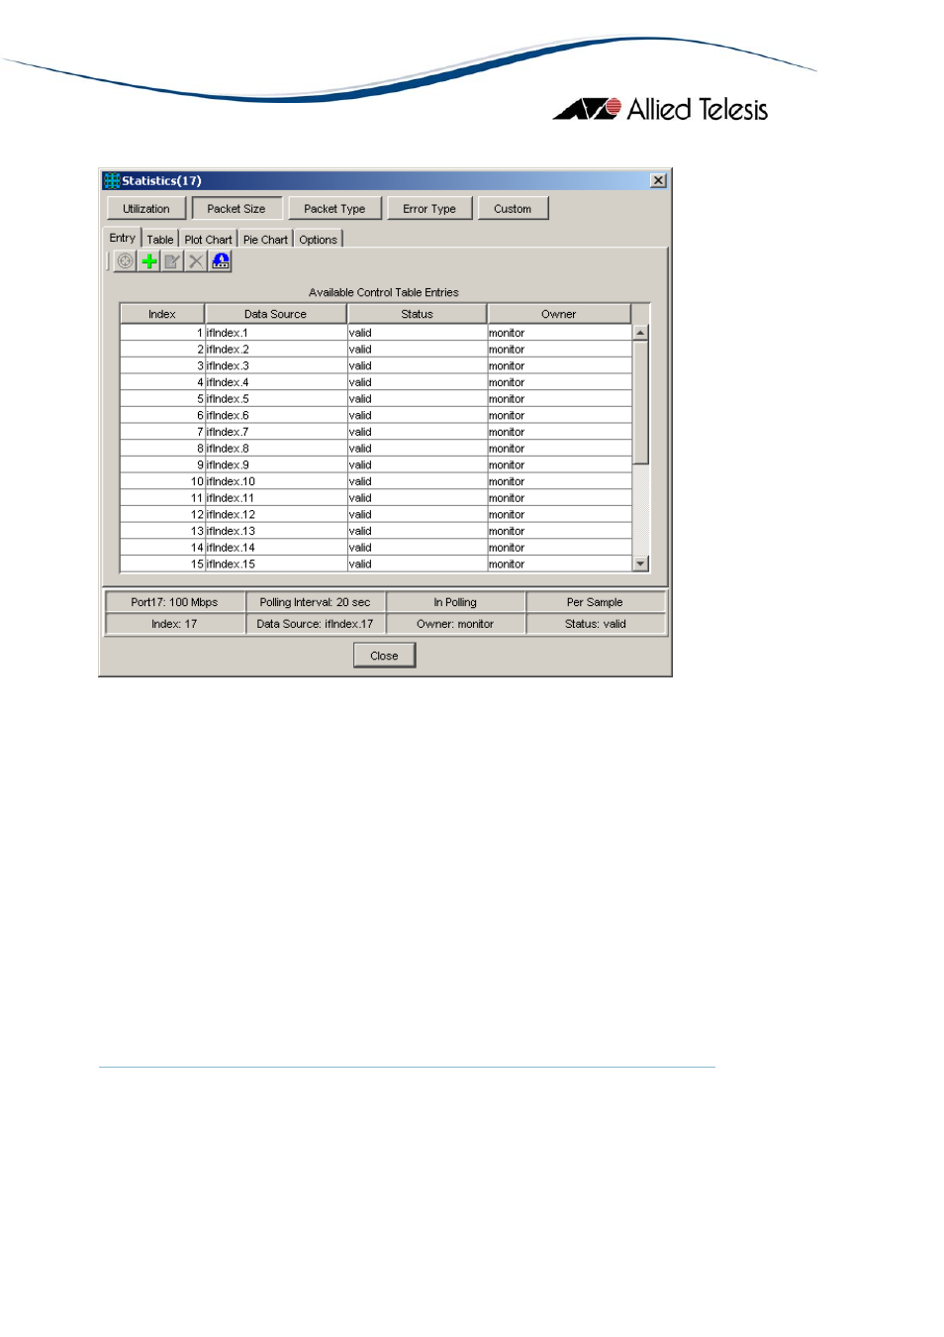944x1337 pixels.
Task: Click the In Polling status field
Action: point(455,602)
